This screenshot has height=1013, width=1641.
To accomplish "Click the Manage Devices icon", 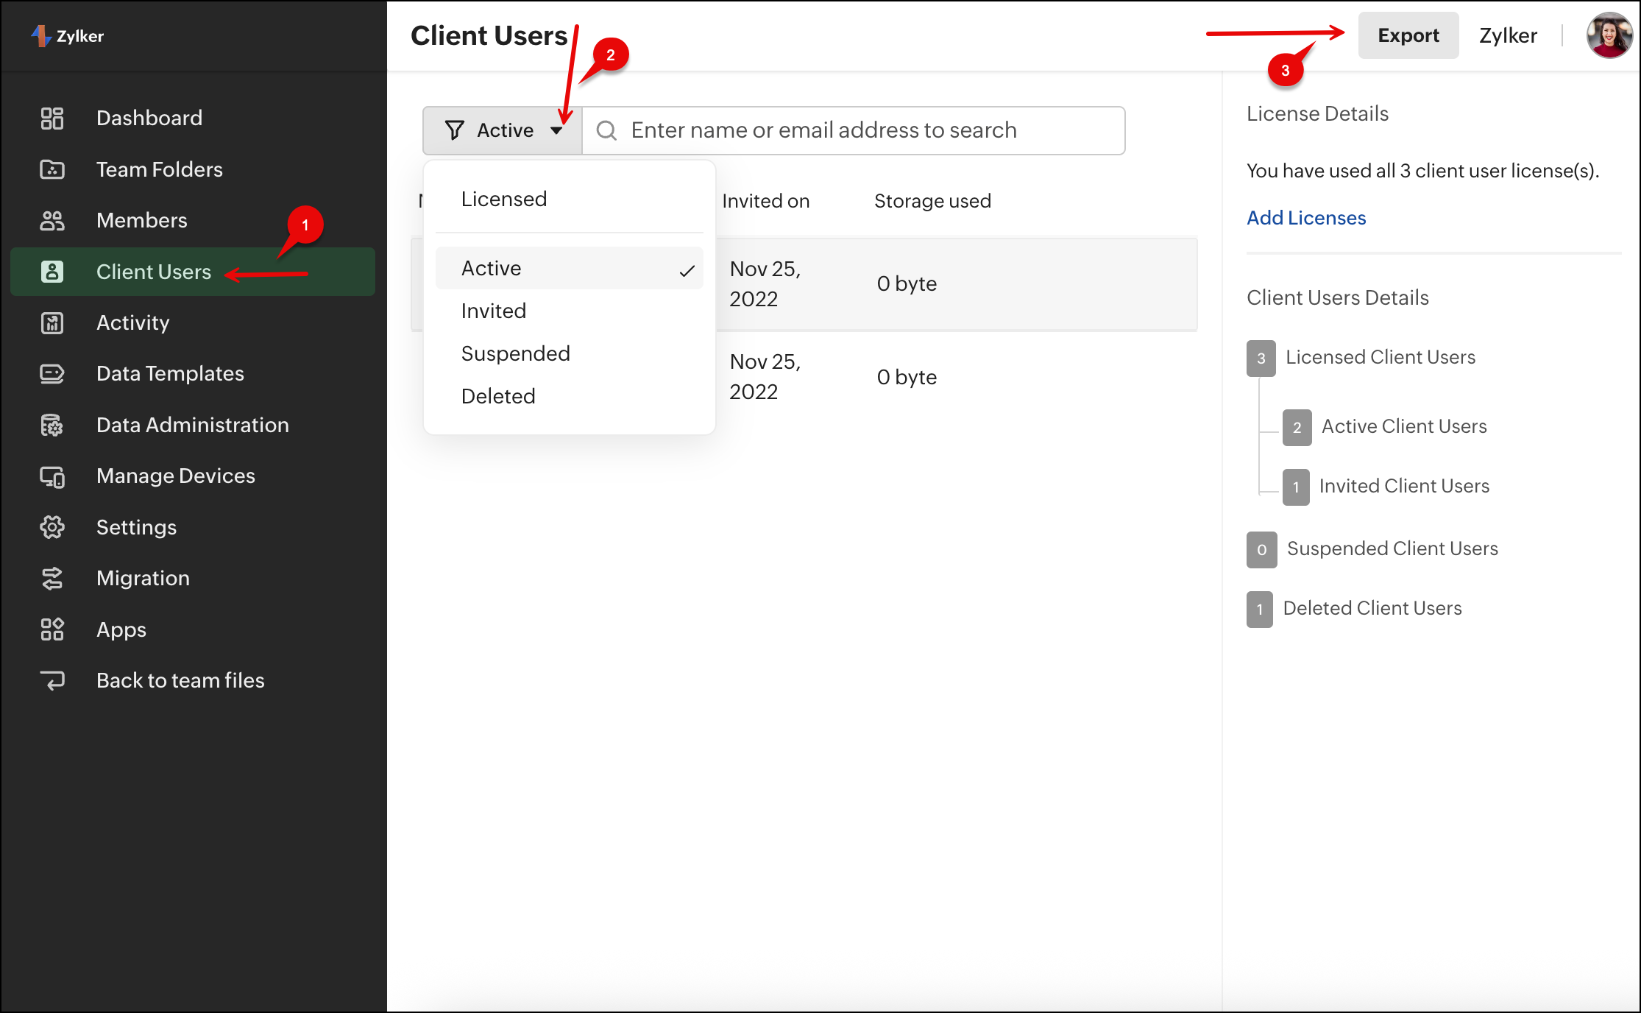I will [x=52, y=476].
